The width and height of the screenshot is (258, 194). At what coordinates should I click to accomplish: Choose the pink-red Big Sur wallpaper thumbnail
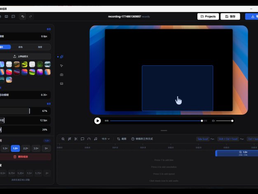pos(9,72)
